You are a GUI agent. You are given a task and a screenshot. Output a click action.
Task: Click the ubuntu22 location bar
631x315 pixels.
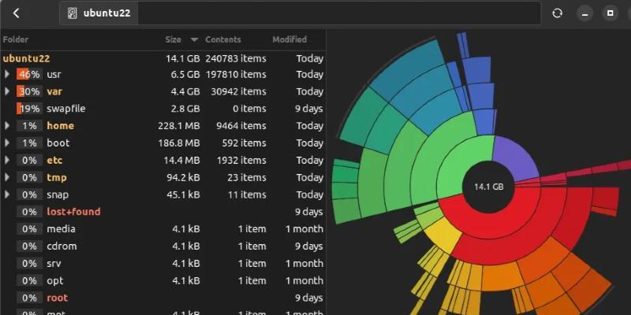pos(315,13)
